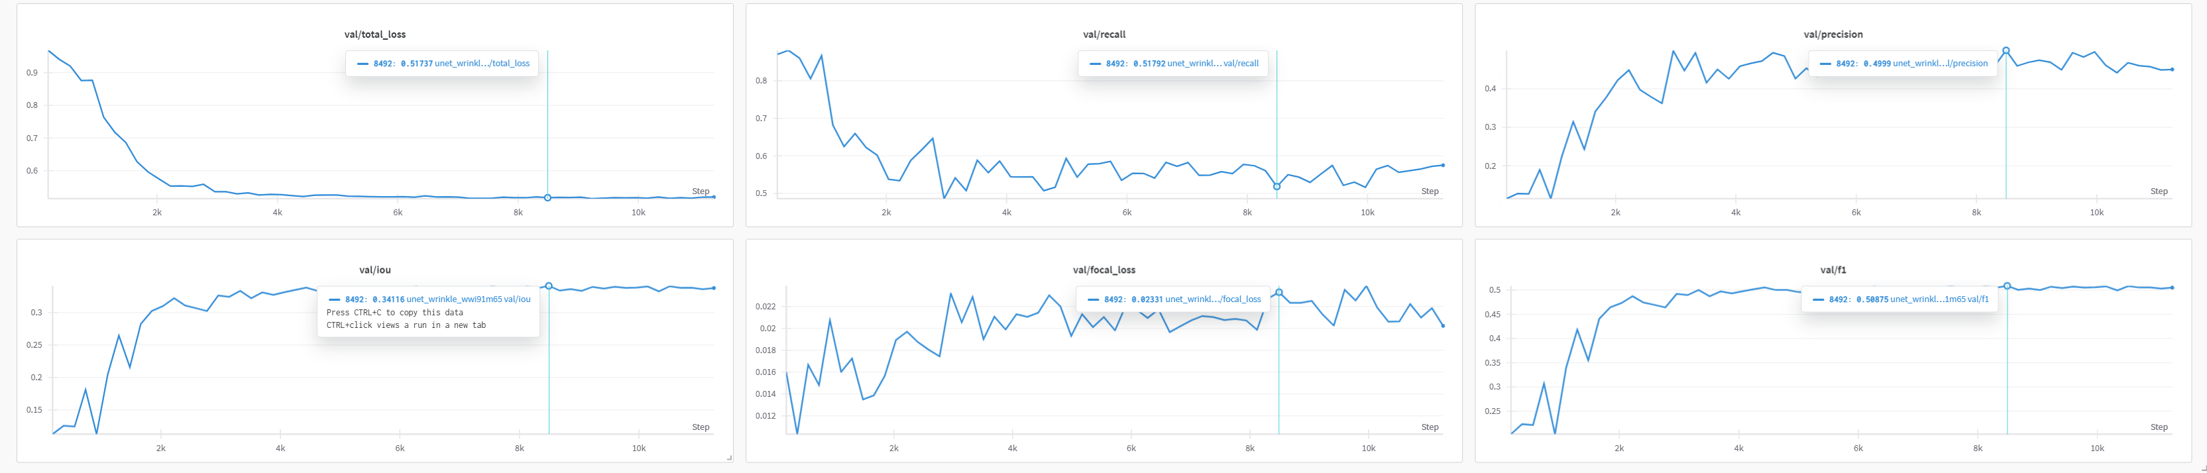The width and height of the screenshot is (2207, 473).
Task: Click the run name in val/total_loss tooltip
Action: click(x=482, y=64)
